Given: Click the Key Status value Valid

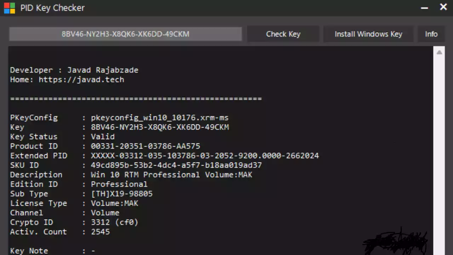Looking at the screenshot, I should tap(103, 137).
